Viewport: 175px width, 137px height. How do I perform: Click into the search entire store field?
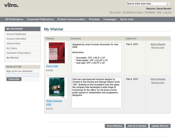146,4
